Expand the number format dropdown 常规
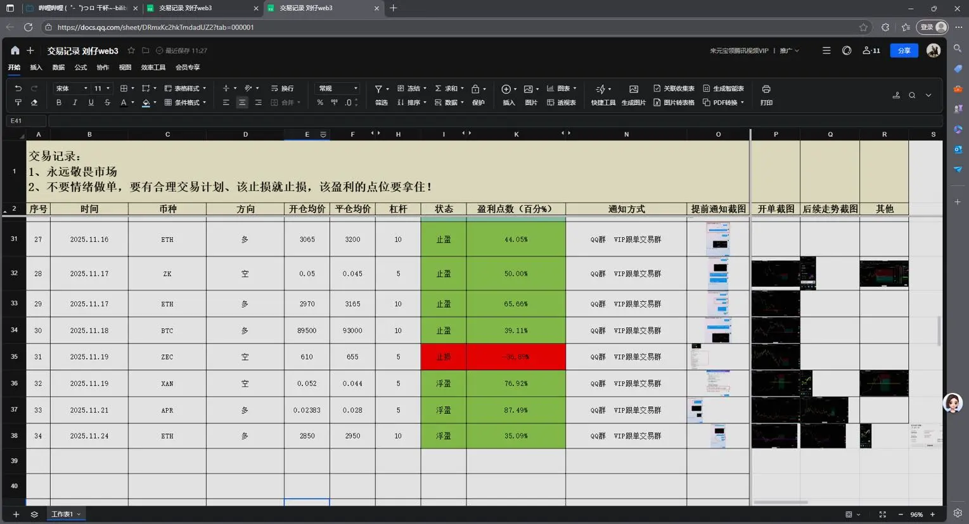 point(338,89)
